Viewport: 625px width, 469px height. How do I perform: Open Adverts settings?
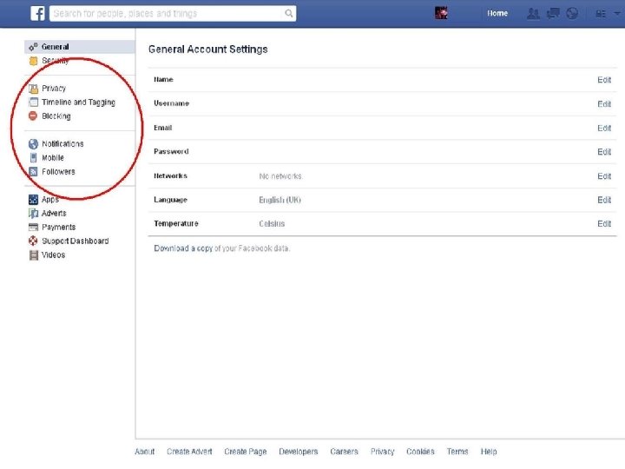[54, 214]
